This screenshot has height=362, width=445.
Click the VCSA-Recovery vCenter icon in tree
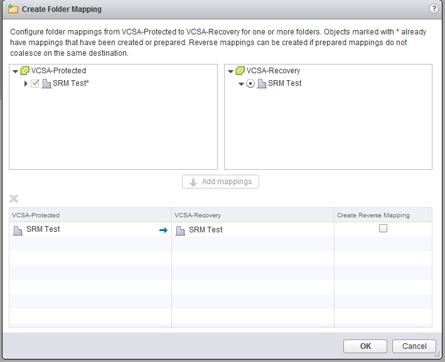click(240, 71)
